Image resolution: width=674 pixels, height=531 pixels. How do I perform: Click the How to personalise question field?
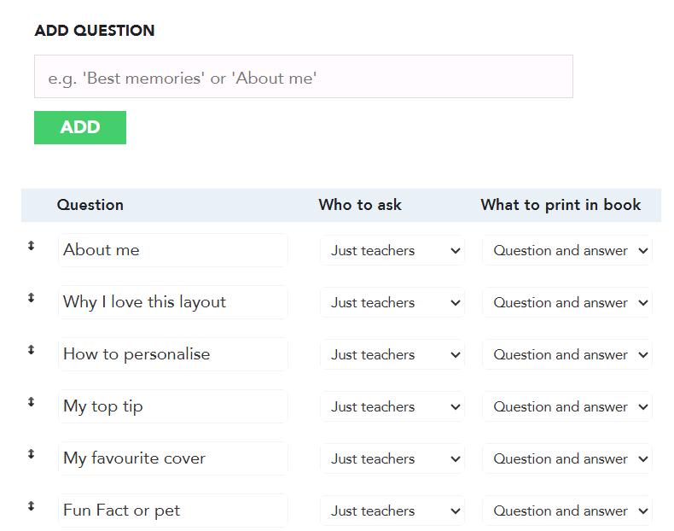172,355
